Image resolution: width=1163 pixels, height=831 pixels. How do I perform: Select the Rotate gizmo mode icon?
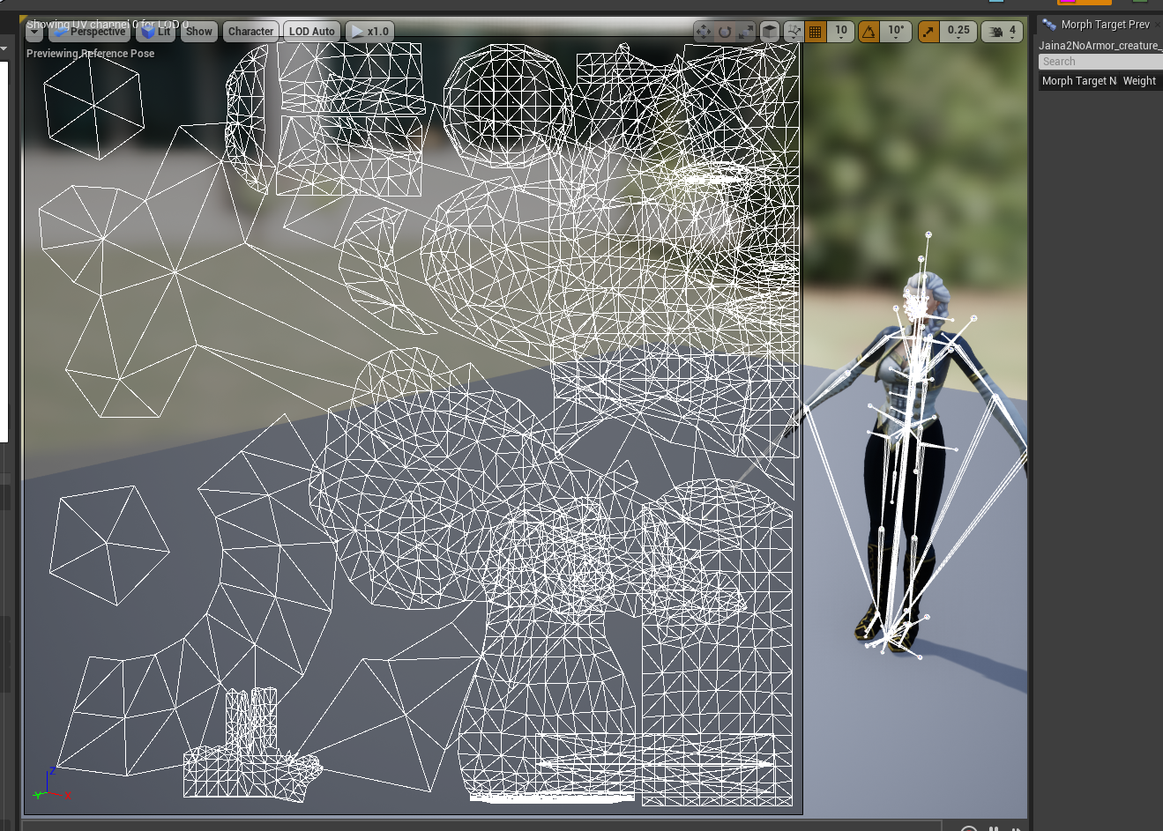click(x=724, y=32)
